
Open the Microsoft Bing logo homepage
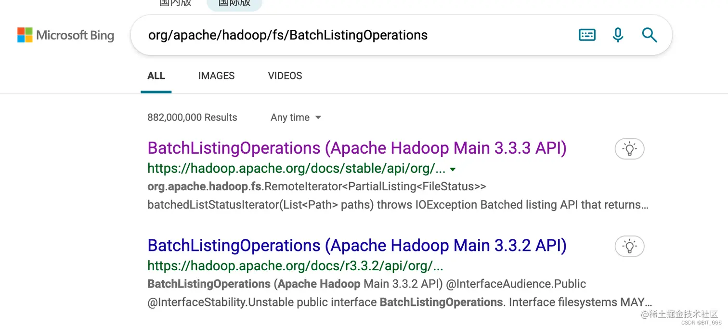pos(65,35)
